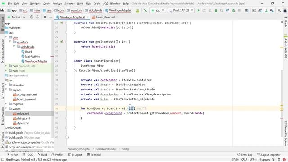
Task: Click the BoardViewHolder breadcrumb
Action: [106, 149]
